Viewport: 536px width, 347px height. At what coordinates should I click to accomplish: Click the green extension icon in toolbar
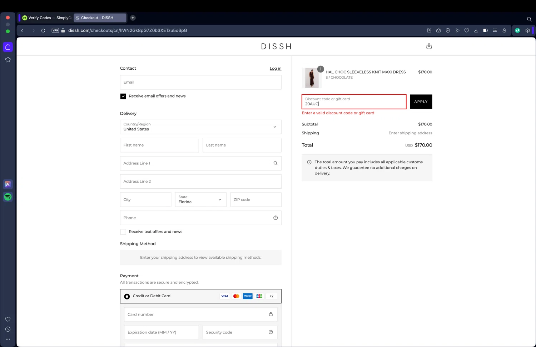517,31
